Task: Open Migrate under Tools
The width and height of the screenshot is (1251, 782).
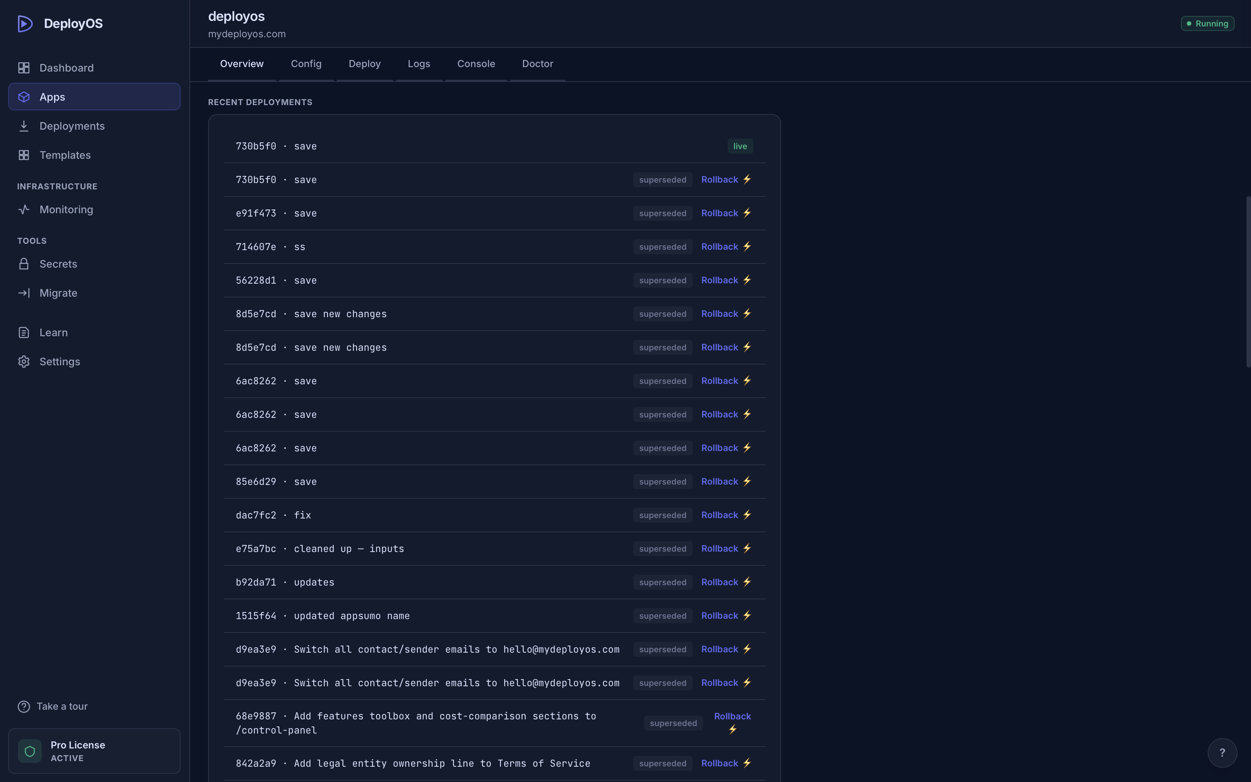Action: [94, 293]
